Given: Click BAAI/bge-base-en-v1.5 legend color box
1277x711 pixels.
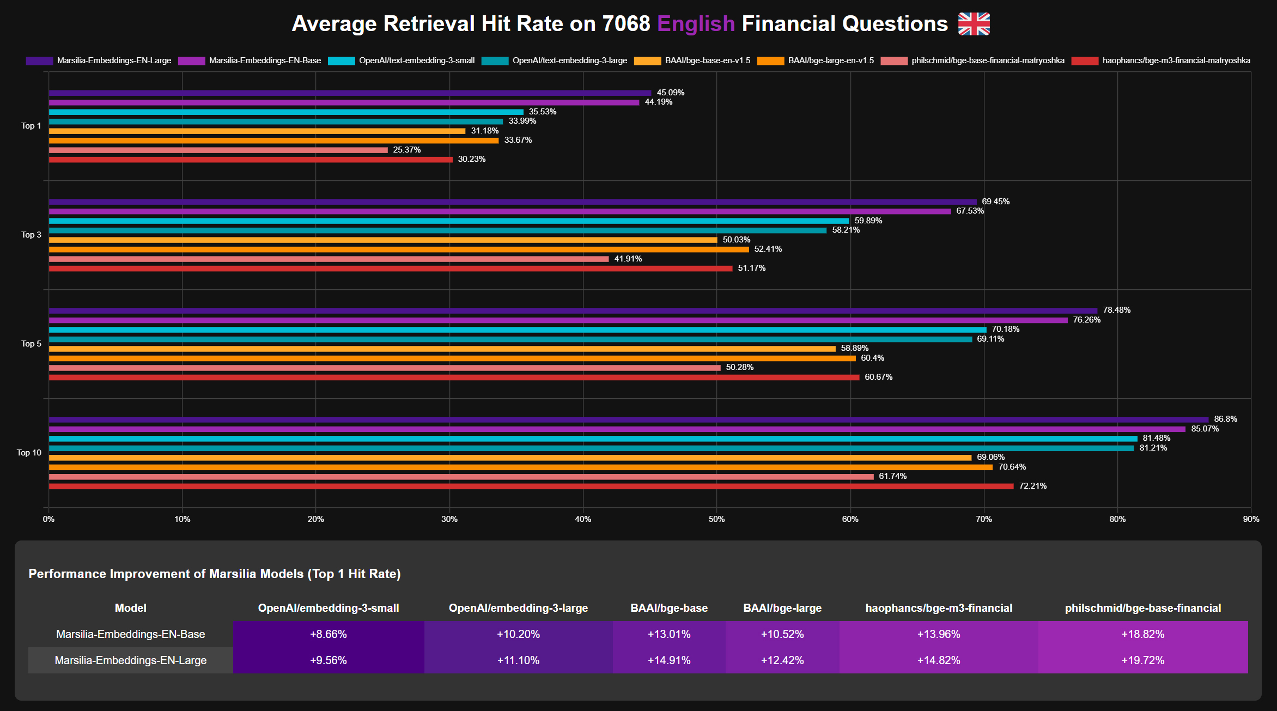Looking at the screenshot, I should (647, 60).
